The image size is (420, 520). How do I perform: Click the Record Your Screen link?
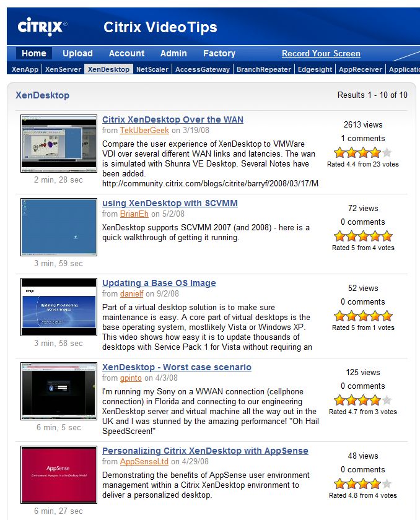click(x=321, y=53)
